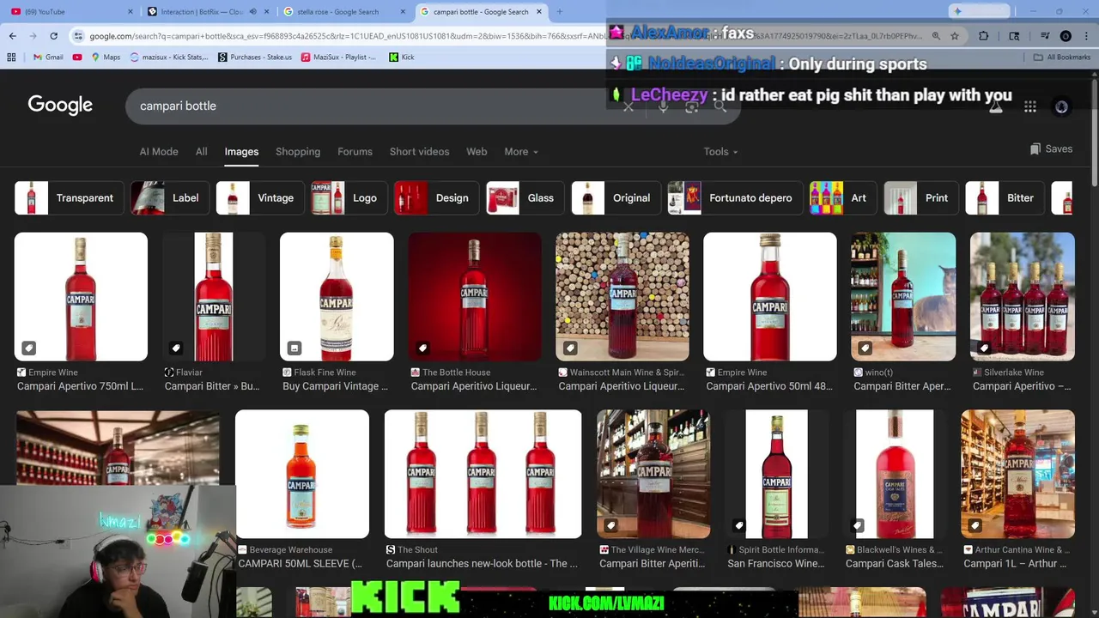
Task: Filter images by Vintage chip
Action: [259, 198]
